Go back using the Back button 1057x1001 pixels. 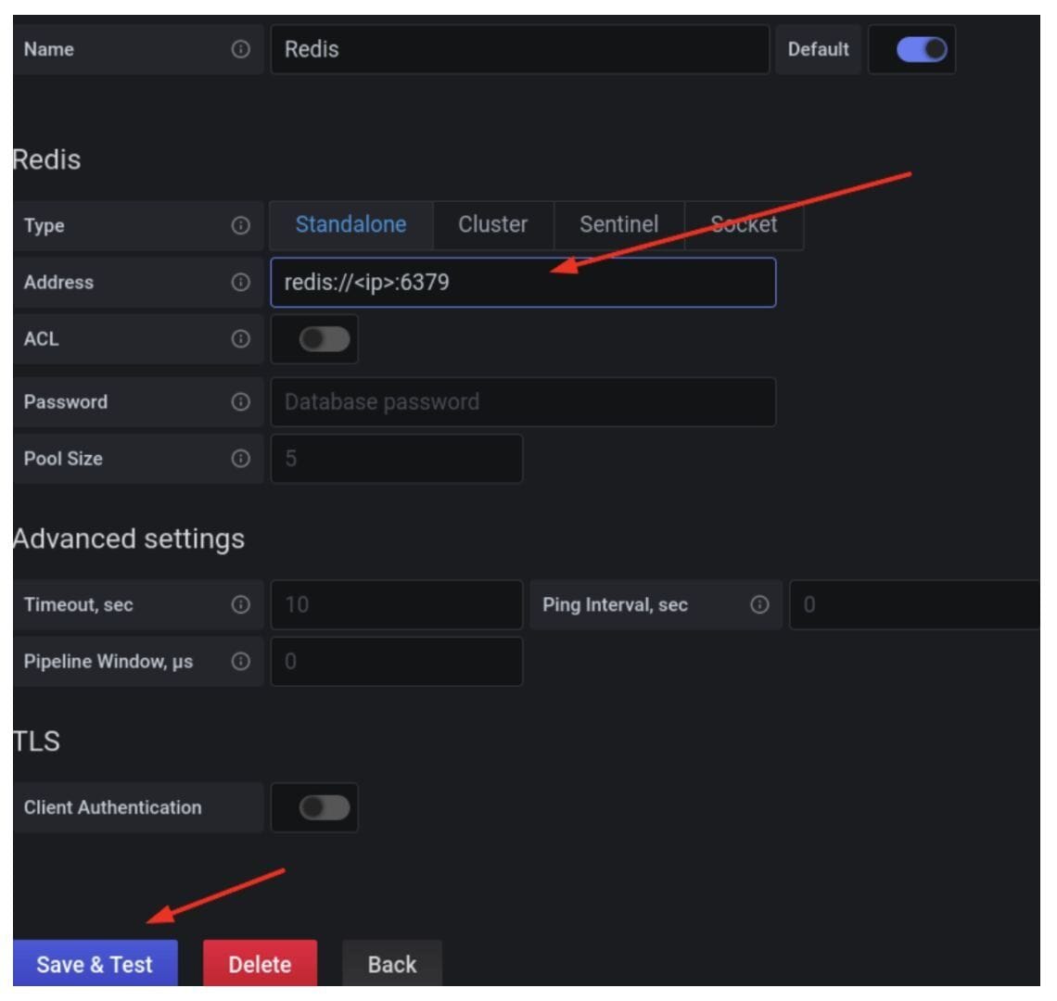tap(392, 964)
